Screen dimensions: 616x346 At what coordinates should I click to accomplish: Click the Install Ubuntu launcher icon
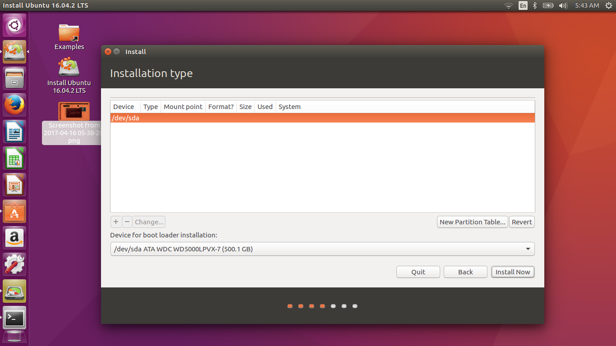click(14, 52)
